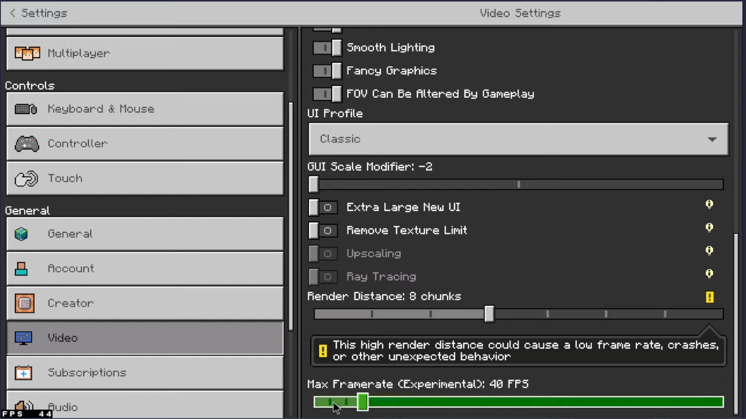Click the 'UI Profile' heading
Image resolution: width=746 pixels, height=419 pixels.
[335, 114]
